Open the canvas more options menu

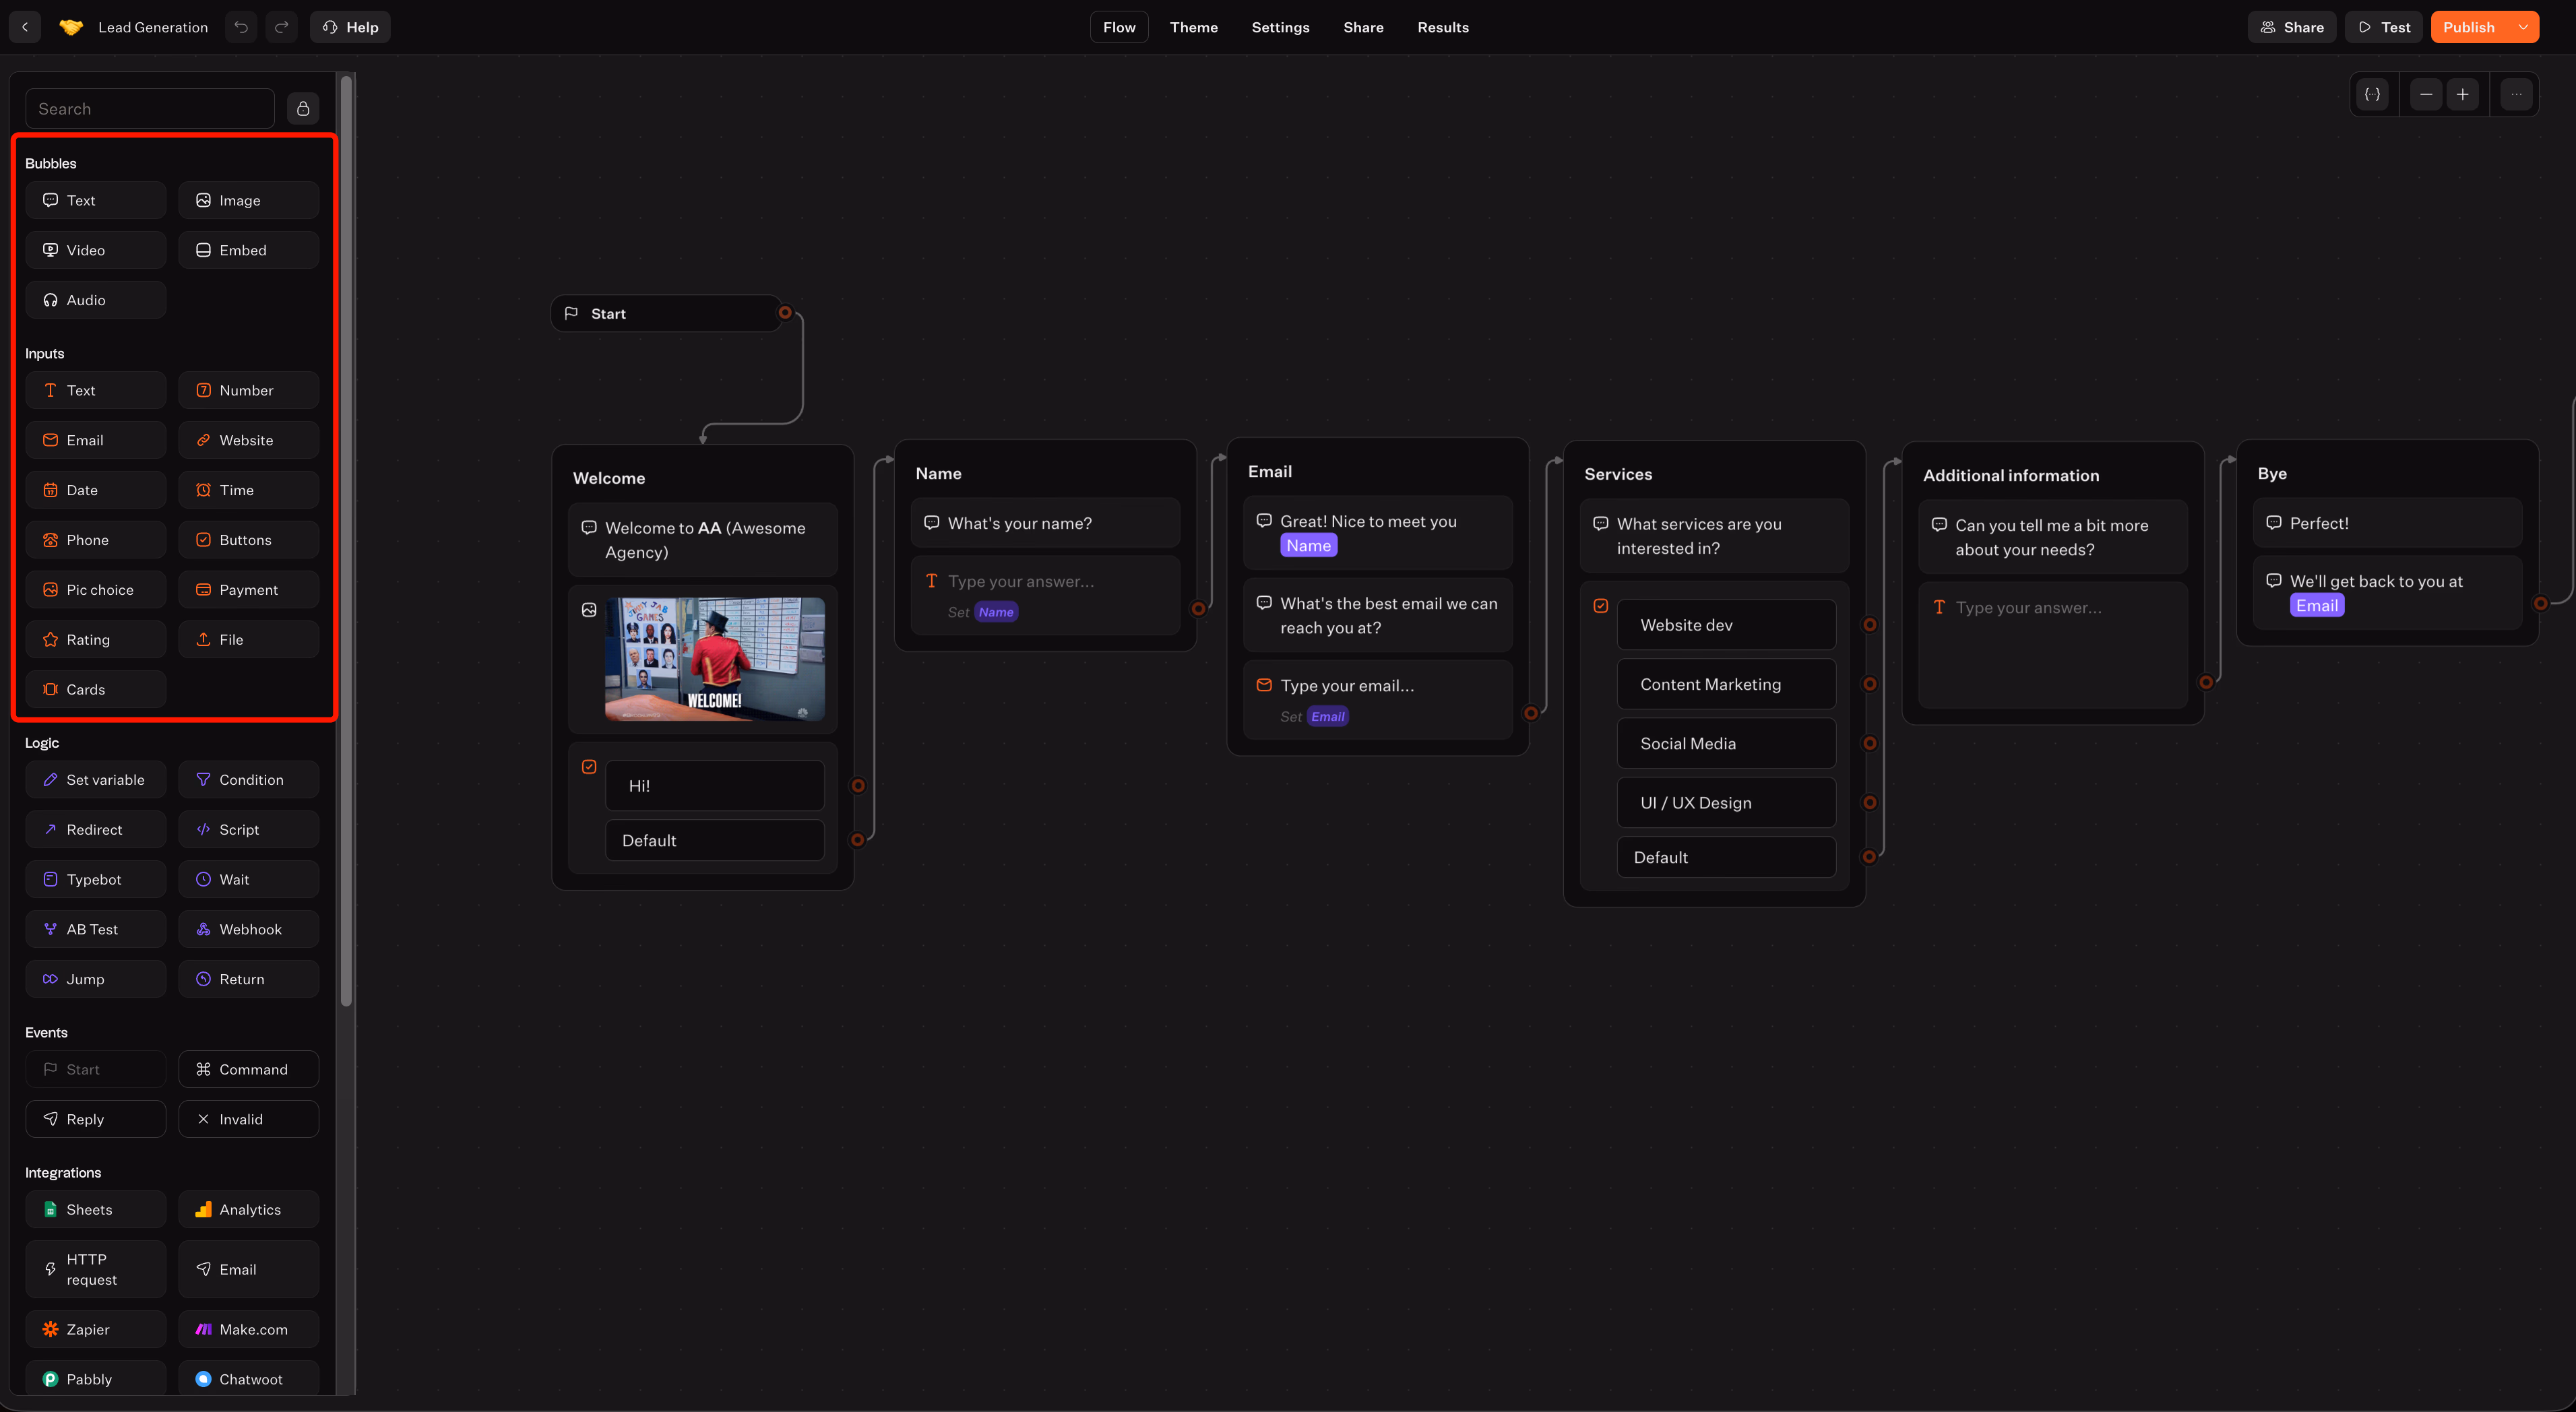coord(2516,95)
